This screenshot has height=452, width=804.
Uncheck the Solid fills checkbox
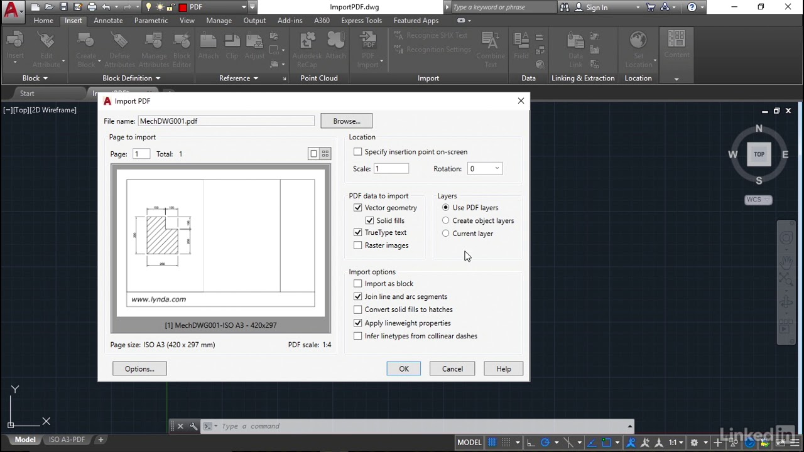coord(370,221)
